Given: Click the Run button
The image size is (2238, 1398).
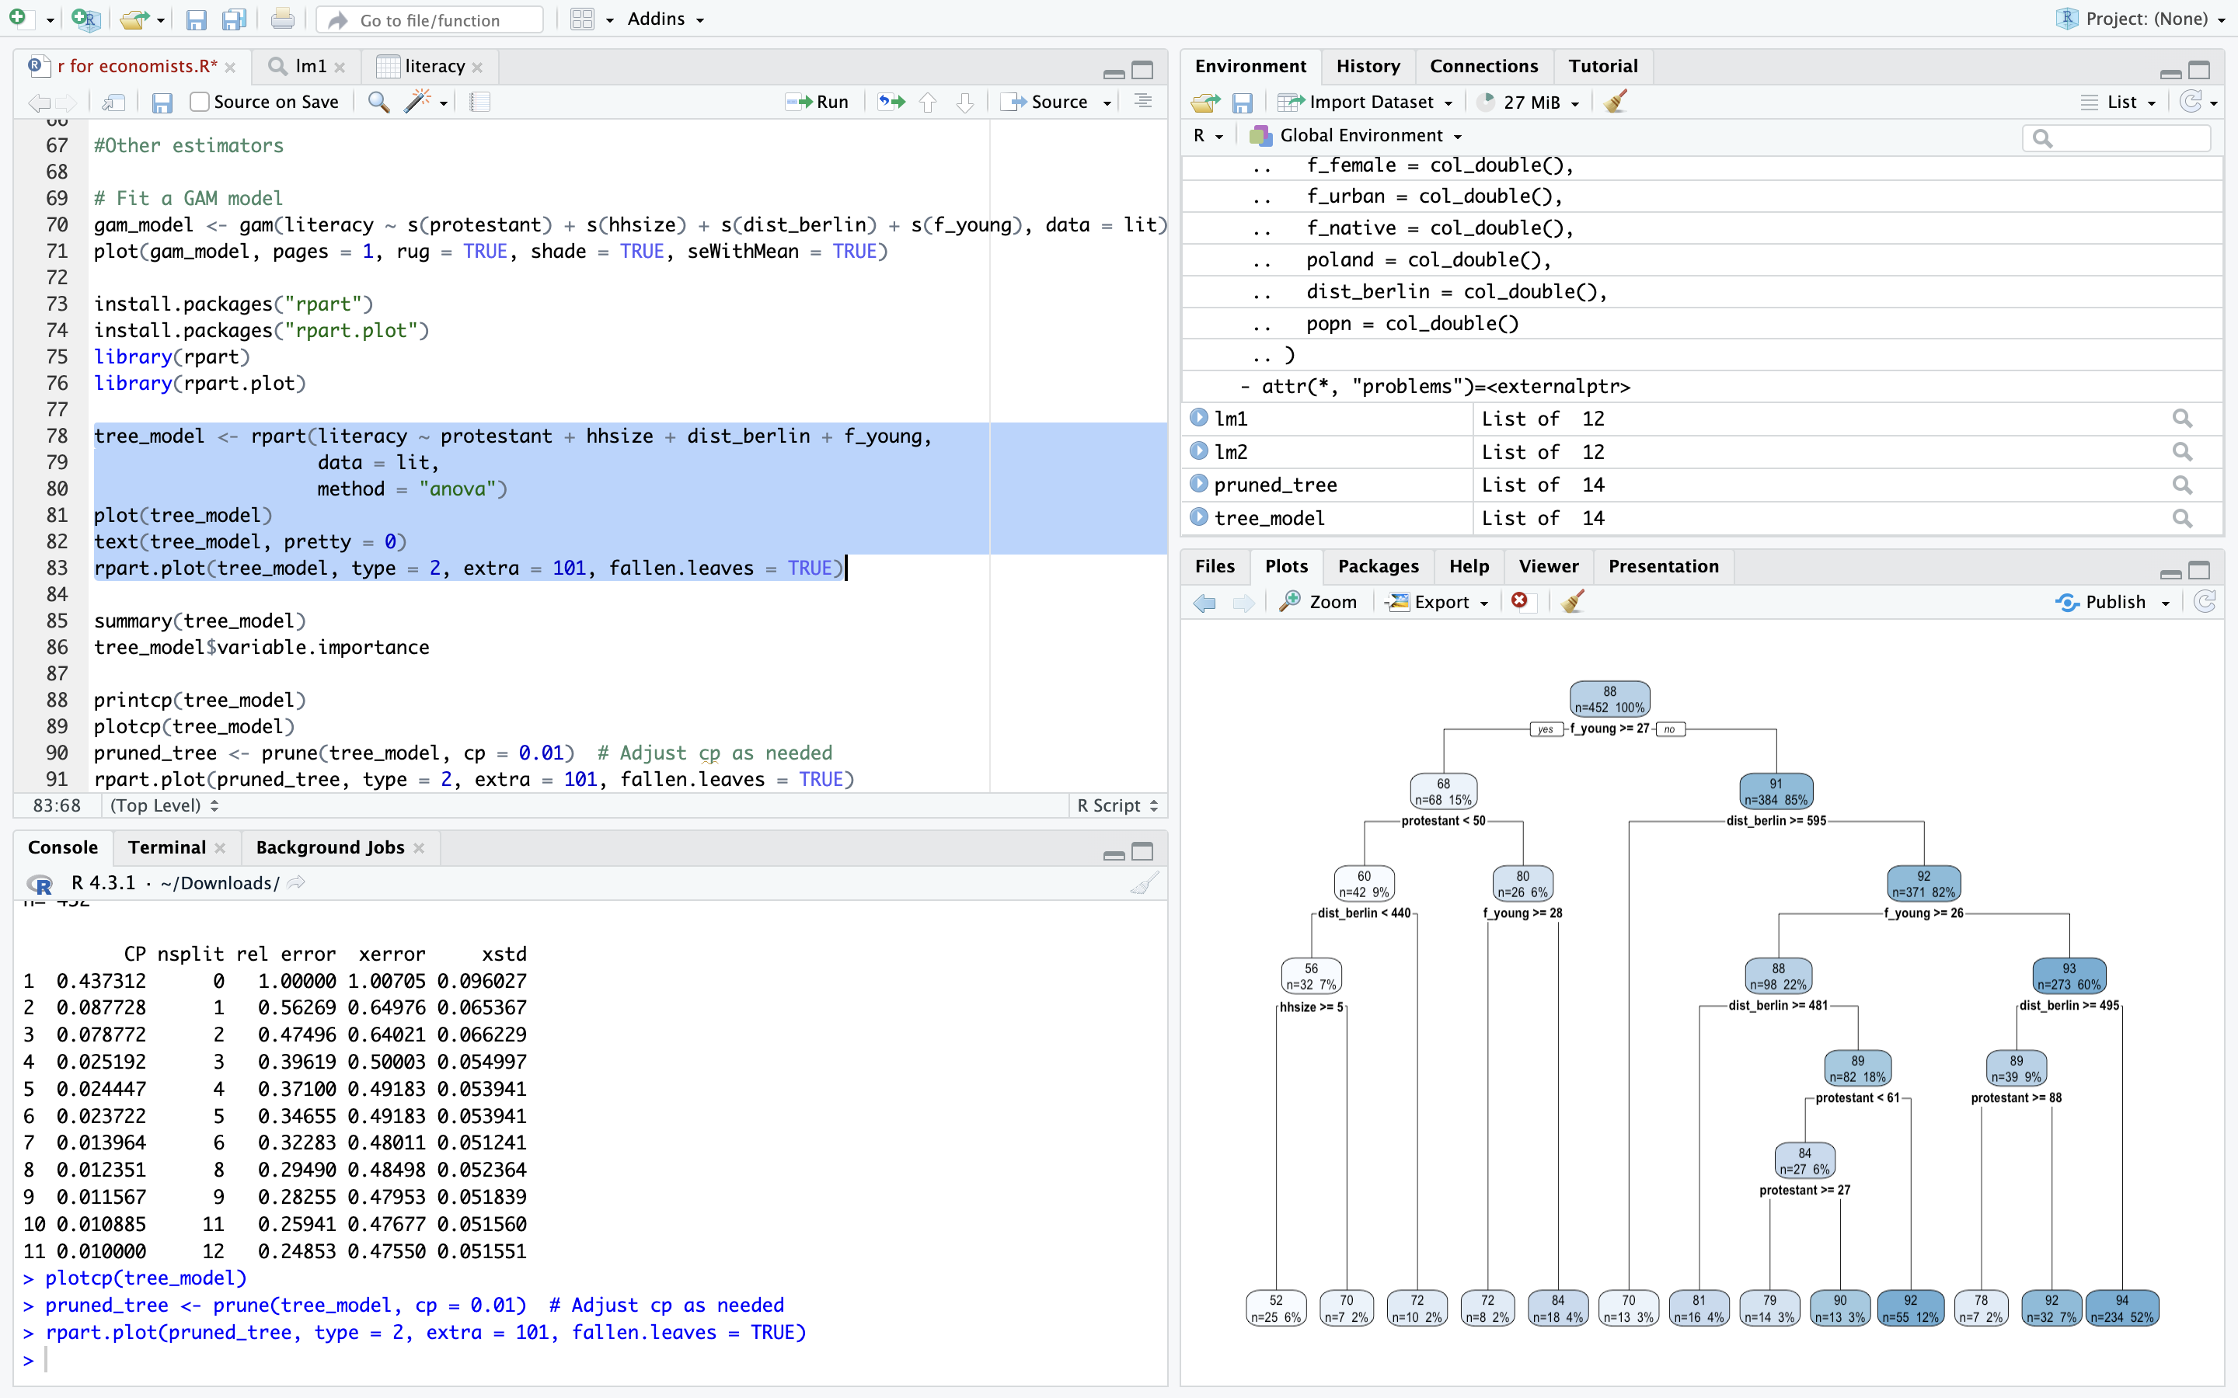Looking at the screenshot, I should point(818,102).
